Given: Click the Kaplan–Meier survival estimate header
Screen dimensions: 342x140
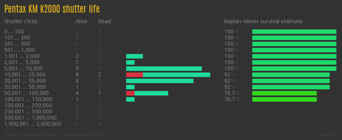Looking at the screenshot, I should click(x=263, y=21).
